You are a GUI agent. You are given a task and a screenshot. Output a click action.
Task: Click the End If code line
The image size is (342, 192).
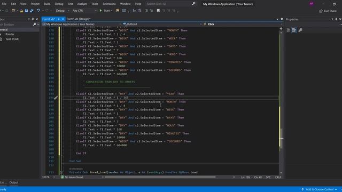[x=81, y=153]
